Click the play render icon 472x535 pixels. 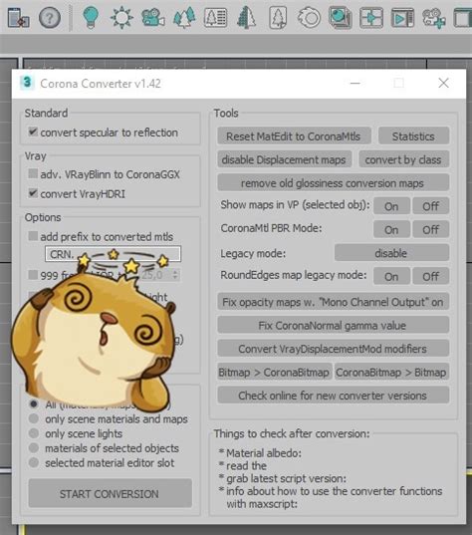pos(402,18)
